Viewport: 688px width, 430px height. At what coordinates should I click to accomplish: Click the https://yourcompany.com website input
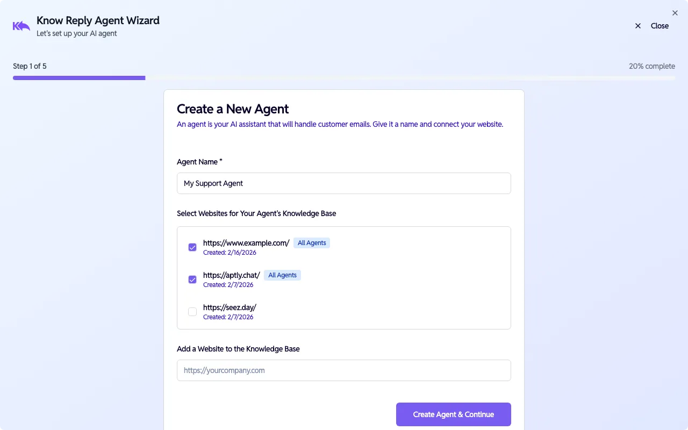coord(344,370)
